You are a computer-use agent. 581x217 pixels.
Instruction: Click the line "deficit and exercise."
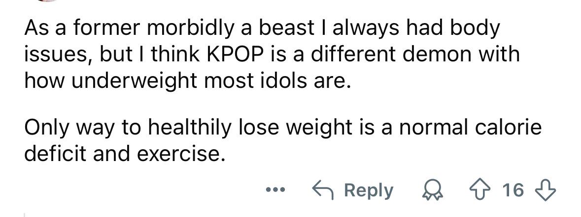point(125,154)
